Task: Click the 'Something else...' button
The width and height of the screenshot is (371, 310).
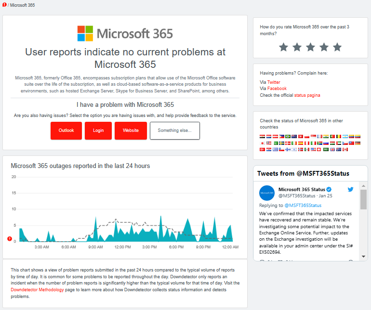Action: pos(175,130)
